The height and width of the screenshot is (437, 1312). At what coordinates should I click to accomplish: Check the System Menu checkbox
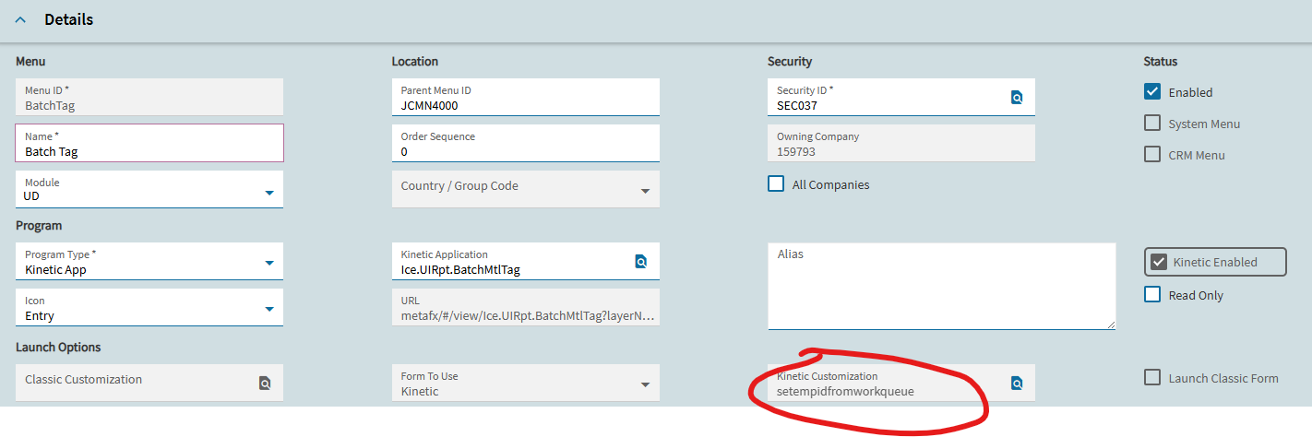[x=1152, y=123]
